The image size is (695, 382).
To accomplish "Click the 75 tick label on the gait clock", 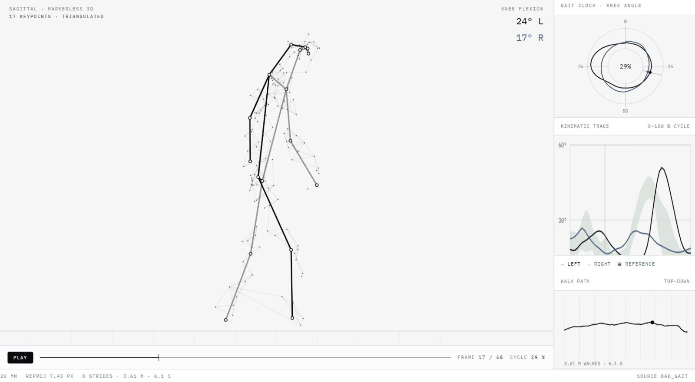I will tap(580, 67).
